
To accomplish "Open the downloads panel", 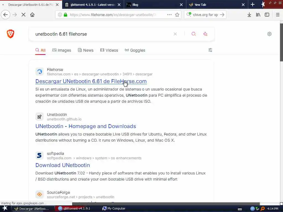I will pos(249,15).
